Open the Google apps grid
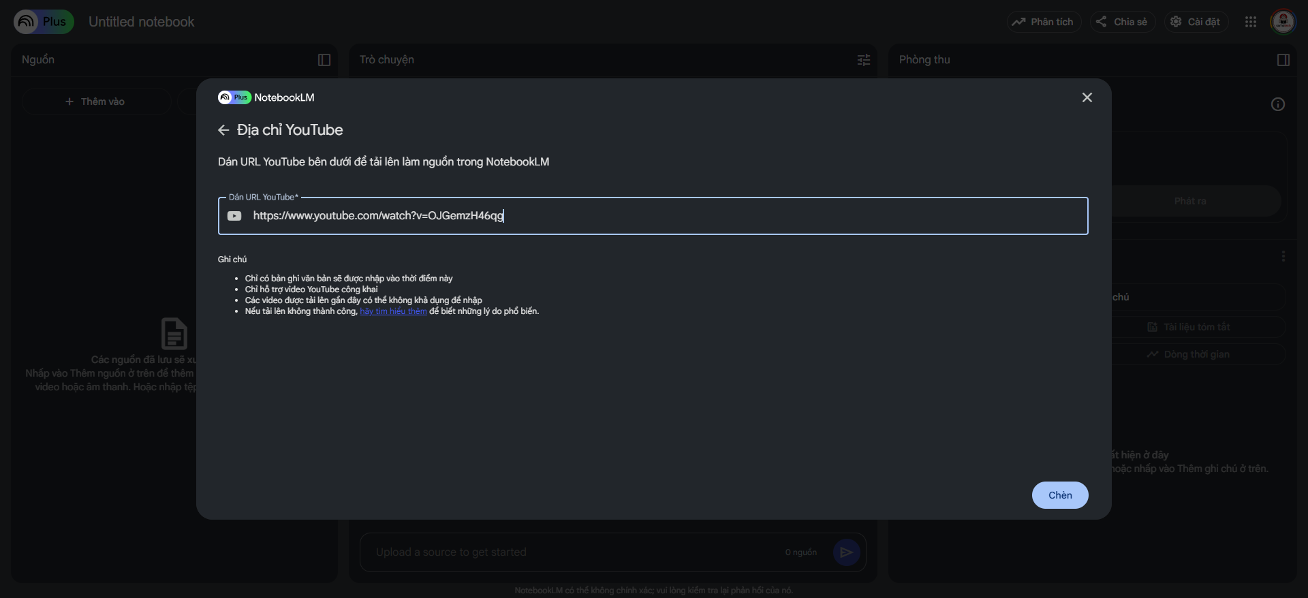1308x598 pixels. 1250,22
